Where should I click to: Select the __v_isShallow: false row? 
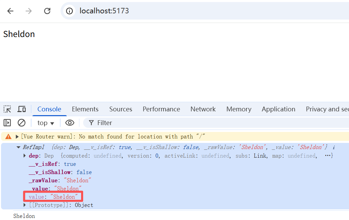pyautogui.click(x=60, y=172)
